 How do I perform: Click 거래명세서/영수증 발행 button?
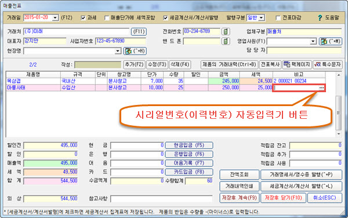[x=301, y=175]
